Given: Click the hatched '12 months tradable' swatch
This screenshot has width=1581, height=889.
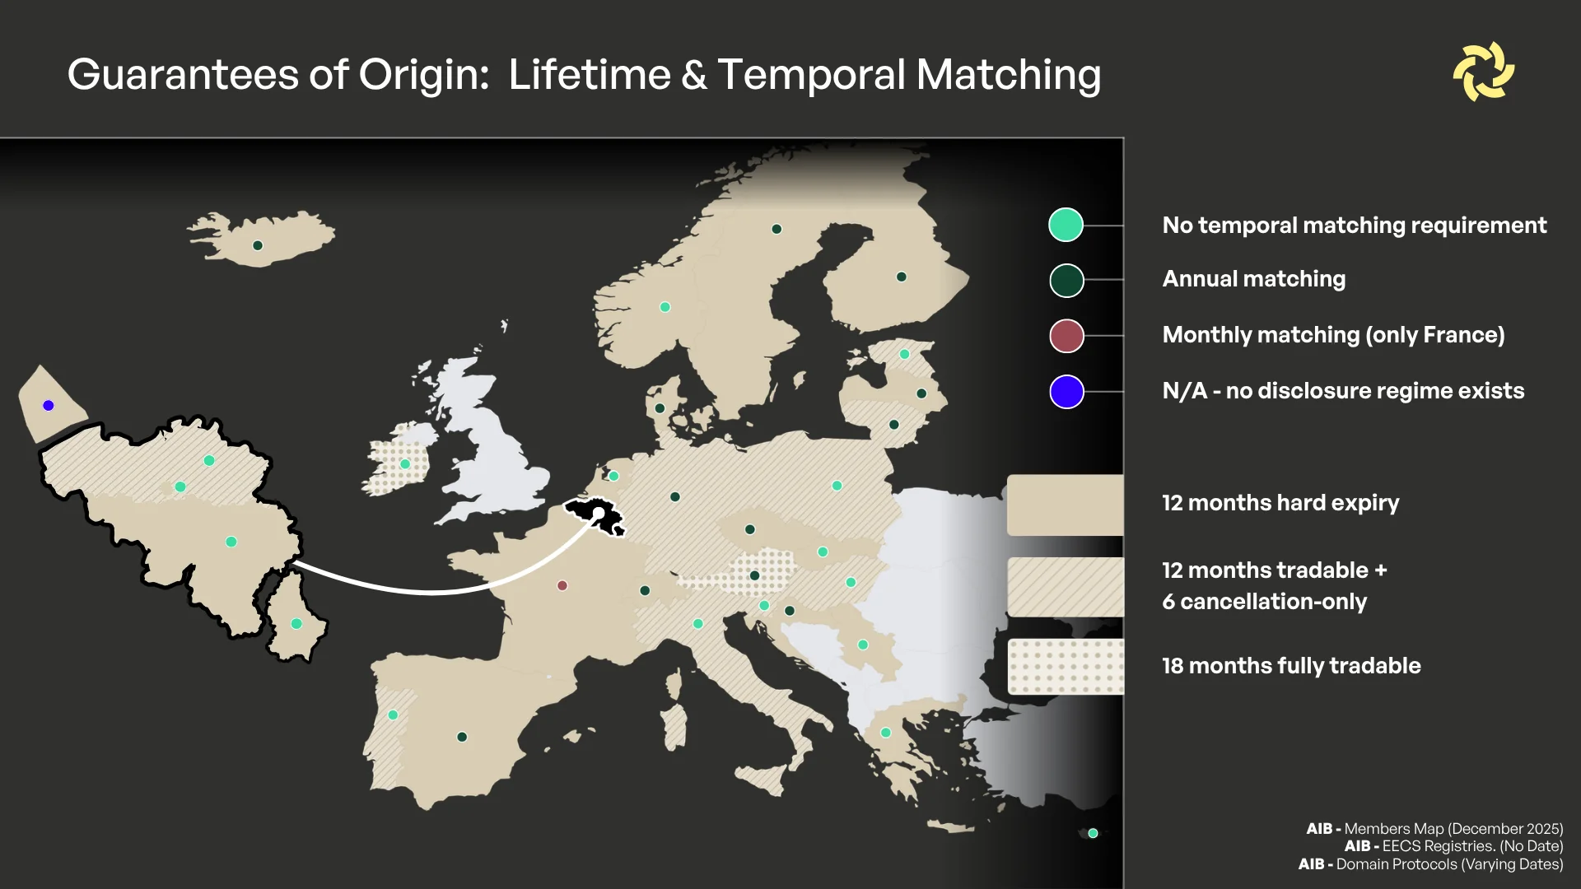Looking at the screenshot, I should coord(1066,587).
